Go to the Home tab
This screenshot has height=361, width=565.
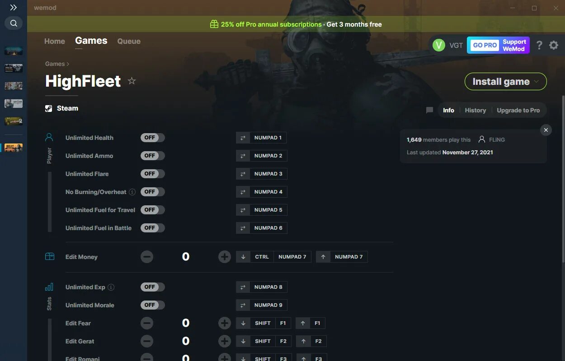coord(55,41)
